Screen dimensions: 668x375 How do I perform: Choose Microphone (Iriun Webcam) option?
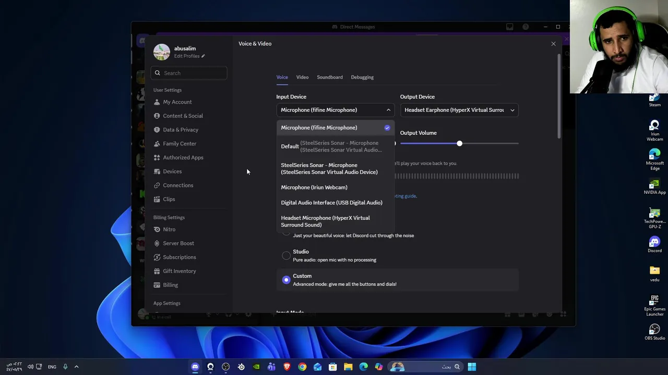click(x=335, y=187)
